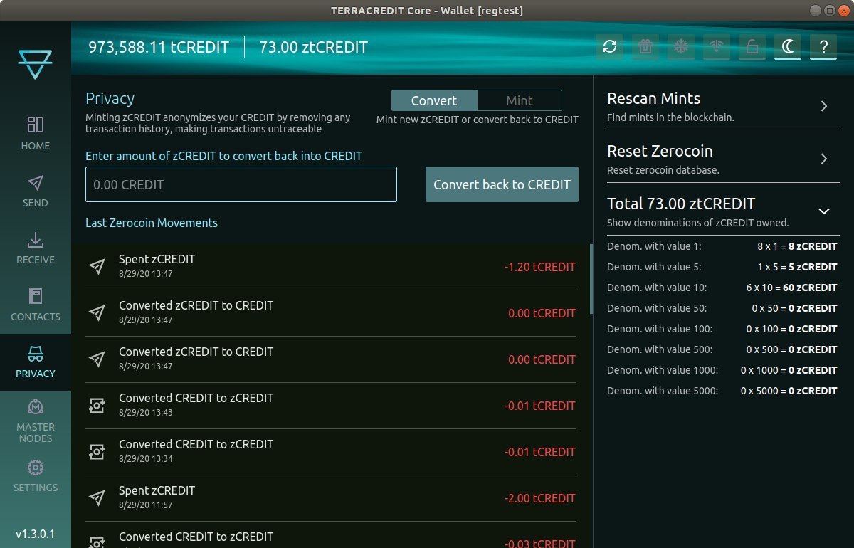Toggle dark theme with the moon icon
Viewport: 854px width, 548px height.
pos(788,47)
